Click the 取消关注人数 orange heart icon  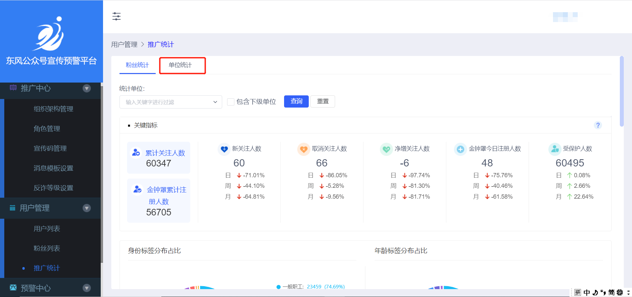[x=303, y=149]
